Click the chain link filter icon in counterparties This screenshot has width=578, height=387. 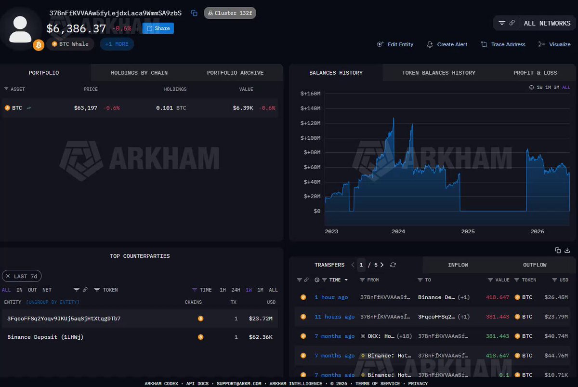pyautogui.click(x=85, y=290)
